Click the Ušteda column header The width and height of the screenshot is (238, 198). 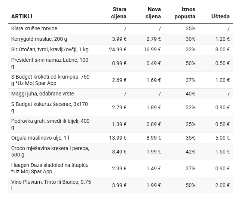[221, 16]
